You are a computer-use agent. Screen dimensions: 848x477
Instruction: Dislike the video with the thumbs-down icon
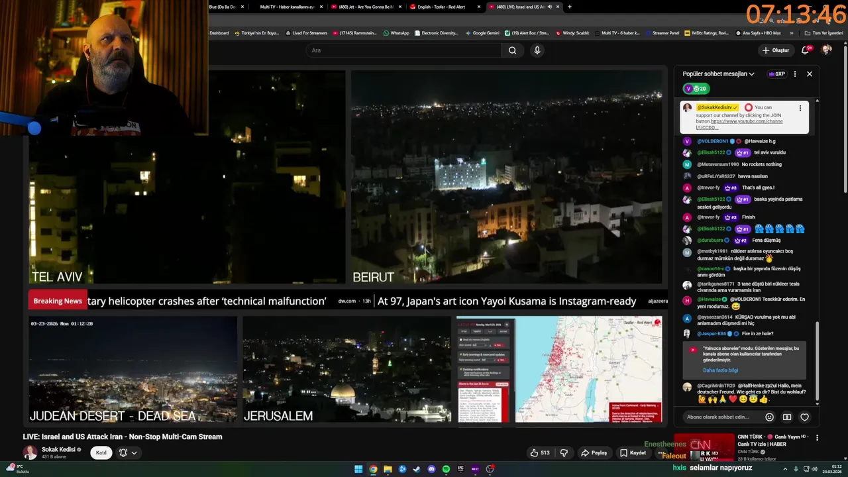[x=564, y=453]
